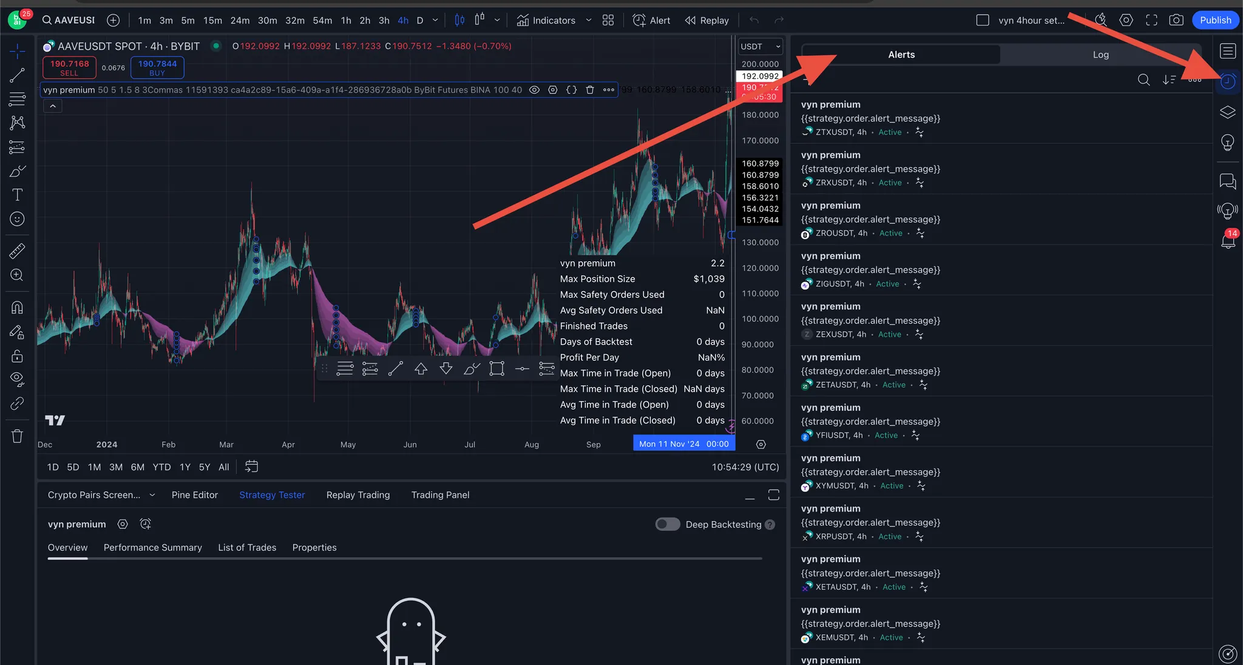The image size is (1243, 665).
Task: Open the Alerts clock icon in right sidebar
Action: point(1228,81)
